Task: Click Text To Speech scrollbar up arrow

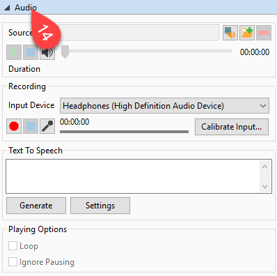Action: [x=265, y=167]
